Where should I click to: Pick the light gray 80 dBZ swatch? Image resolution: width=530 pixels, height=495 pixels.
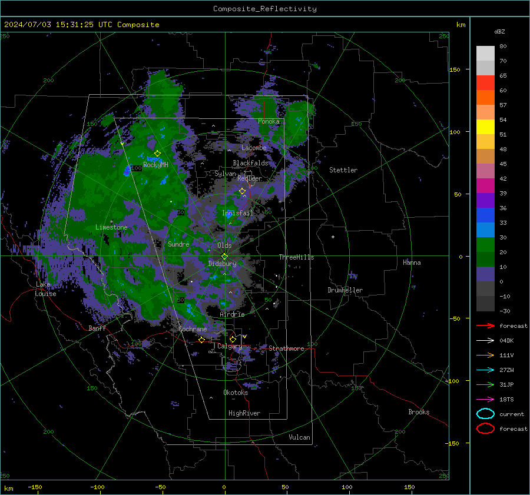pyautogui.click(x=485, y=53)
